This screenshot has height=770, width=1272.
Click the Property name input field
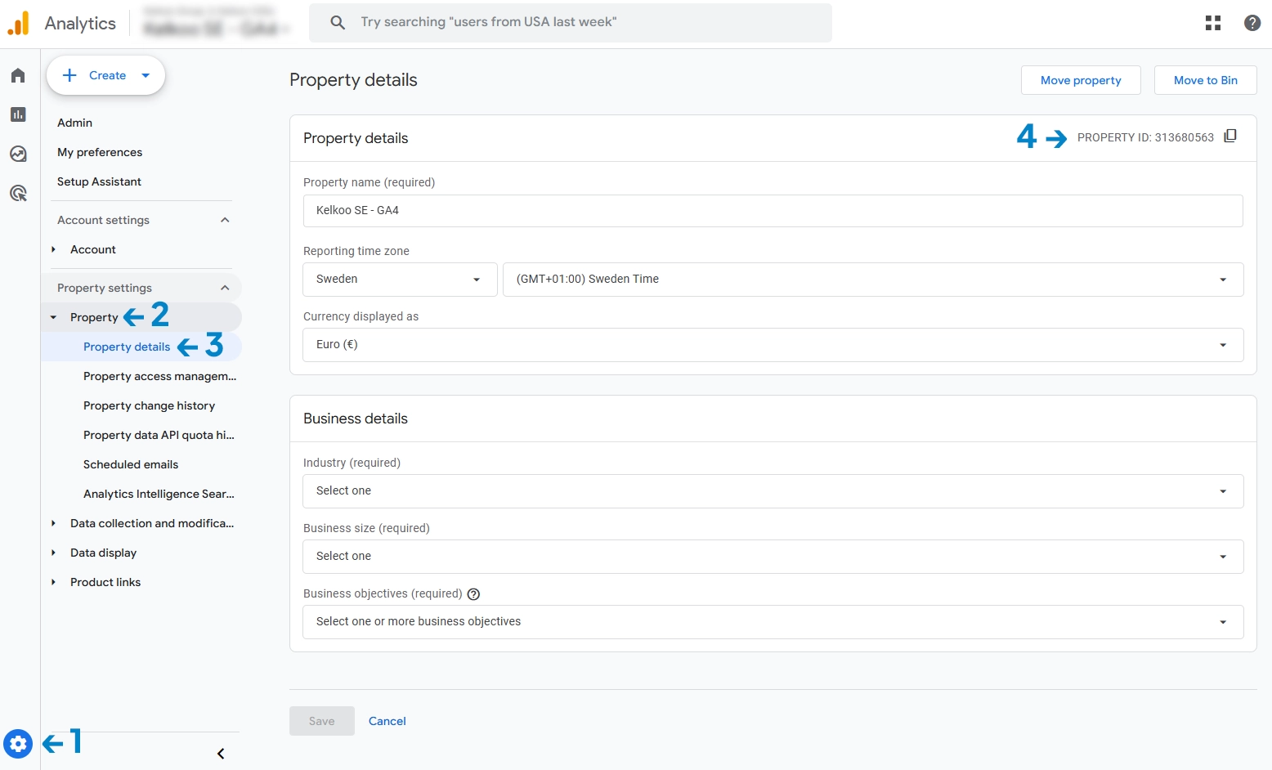[x=773, y=211]
